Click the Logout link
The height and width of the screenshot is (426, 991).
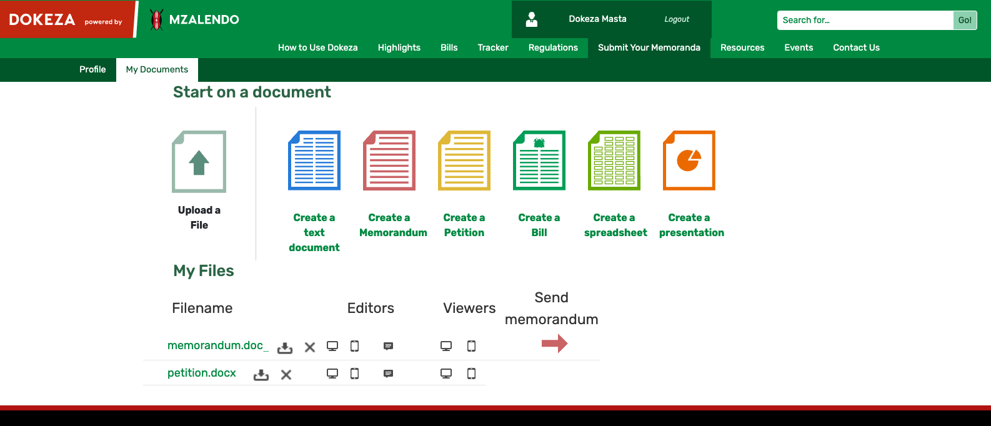tap(677, 19)
